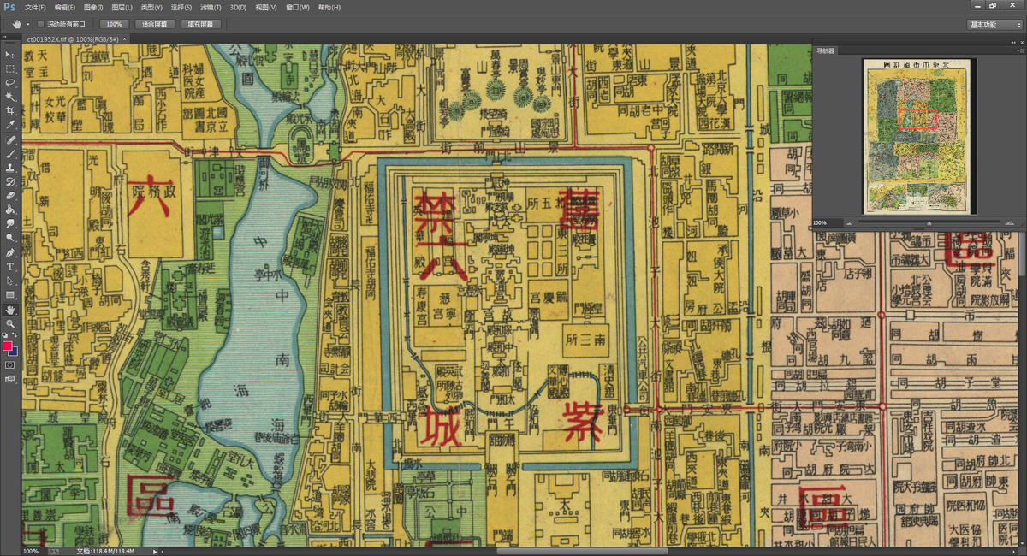Viewport: 1027px width, 556px height.
Task: Select the Hand tool in the toolbox
Action: tap(10, 310)
